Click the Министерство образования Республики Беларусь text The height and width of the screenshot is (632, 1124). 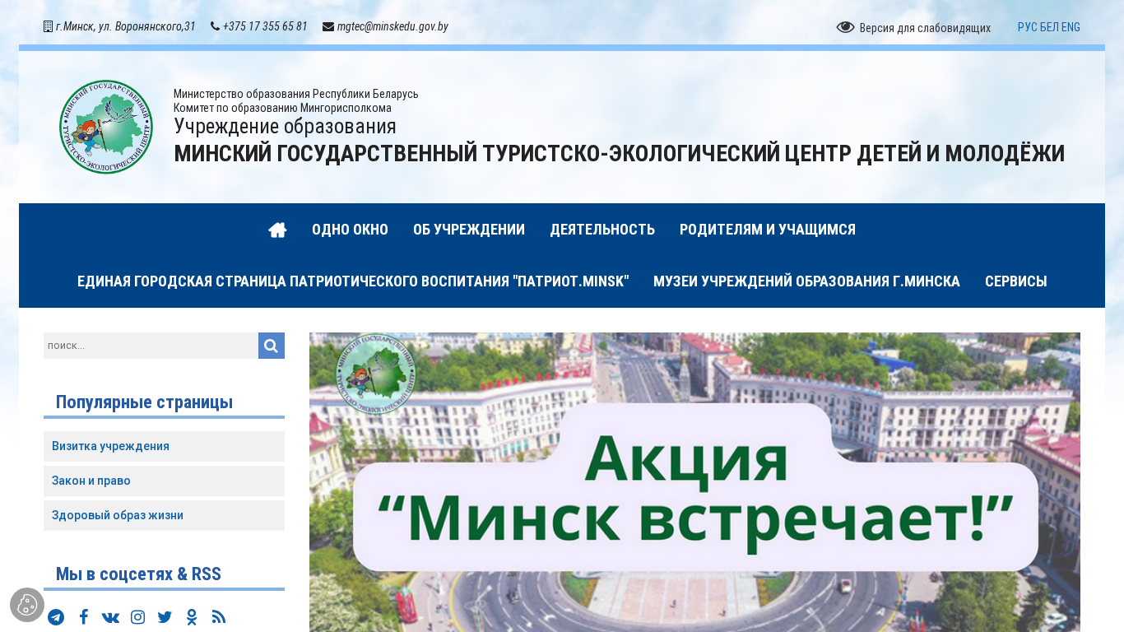296,94
